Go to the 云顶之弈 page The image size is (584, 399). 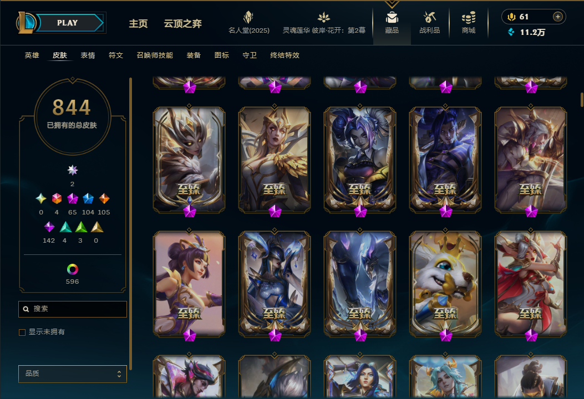click(x=183, y=24)
